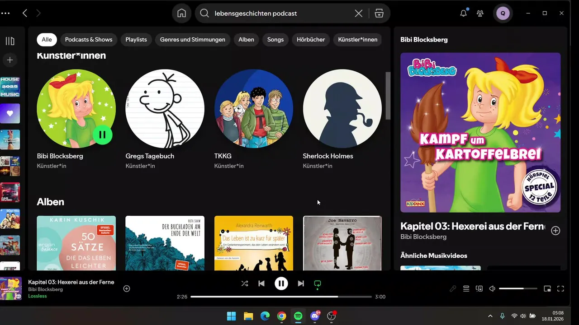This screenshot has height=325, width=579.
Task: Adjust the volume slider
Action: [x=518, y=288]
